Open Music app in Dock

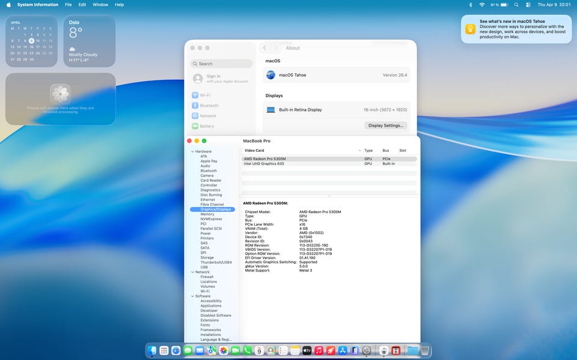[x=319, y=350]
